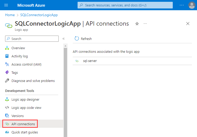The width and height of the screenshot is (197, 137).
Task: Open Access control (IAM)
Action: [x=26, y=64]
